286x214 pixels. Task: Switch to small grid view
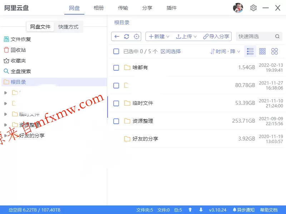click(262, 51)
